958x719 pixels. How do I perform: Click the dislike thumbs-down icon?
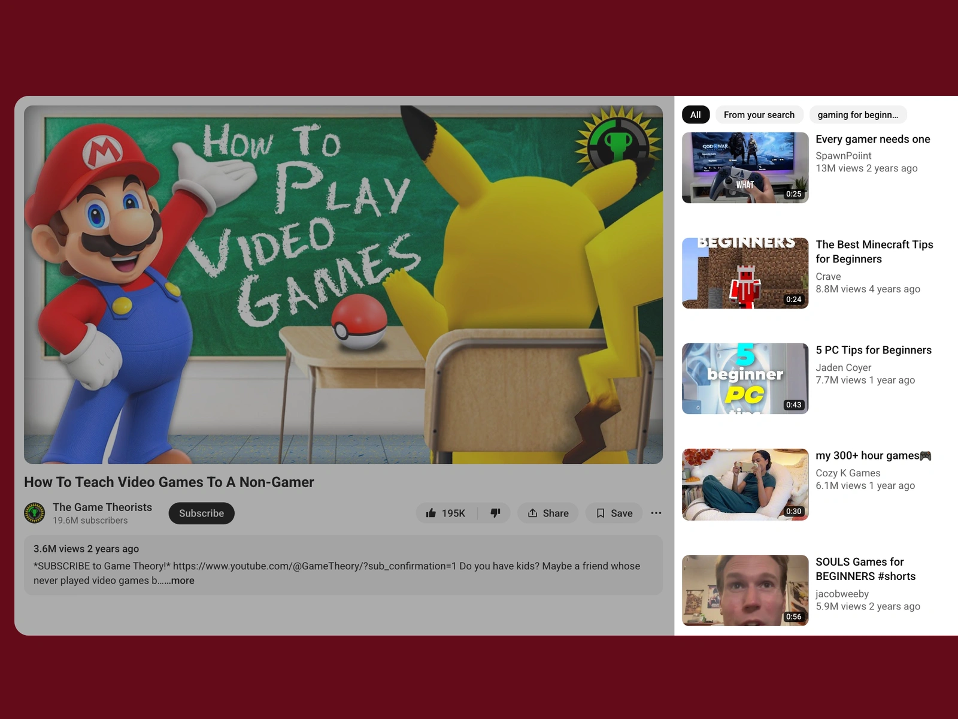click(x=495, y=513)
